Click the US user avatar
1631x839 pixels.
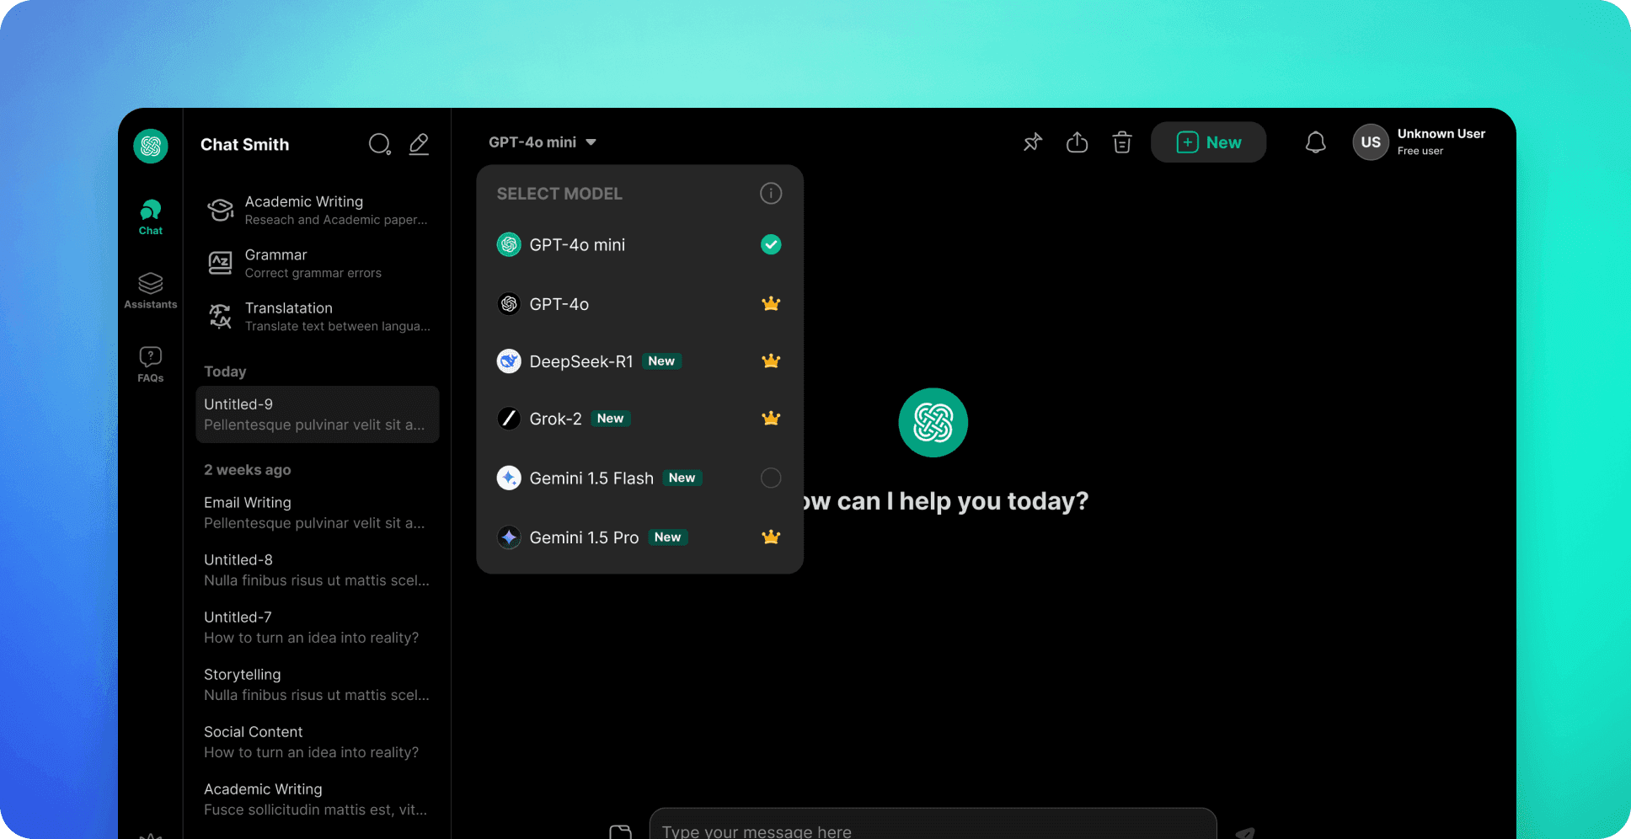tap(1371, 142)
